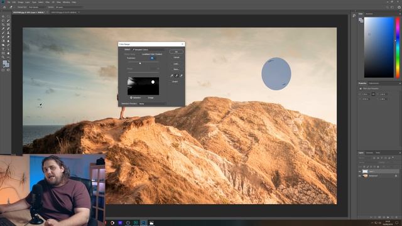Choose Subtract from Sample eyedropper in Color Range
The height and width of the screenshot is (226, 402).
[181, 76]
